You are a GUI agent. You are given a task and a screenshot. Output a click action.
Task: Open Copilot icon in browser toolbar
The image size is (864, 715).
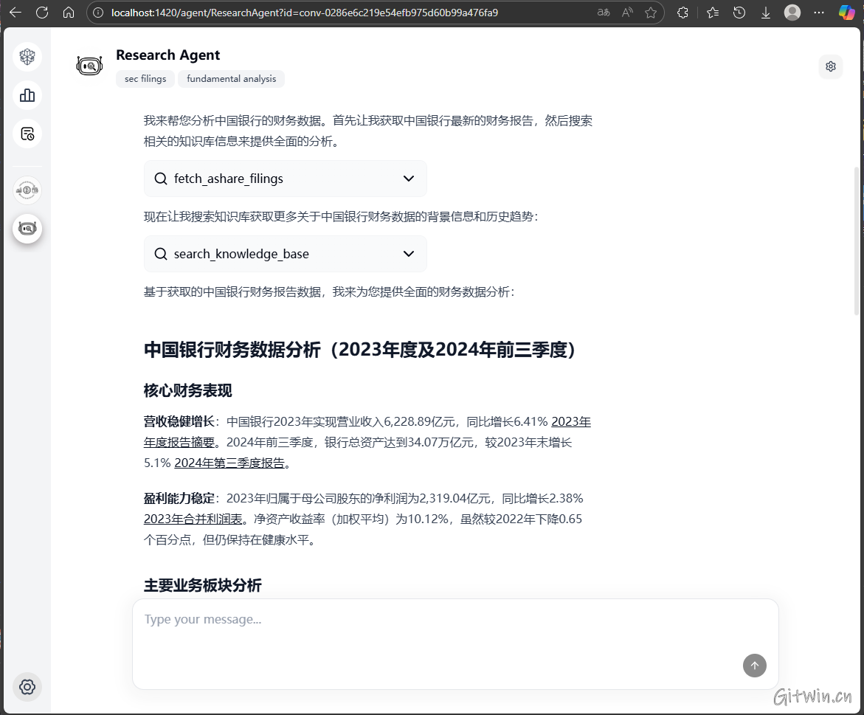(x=846, y=13)
